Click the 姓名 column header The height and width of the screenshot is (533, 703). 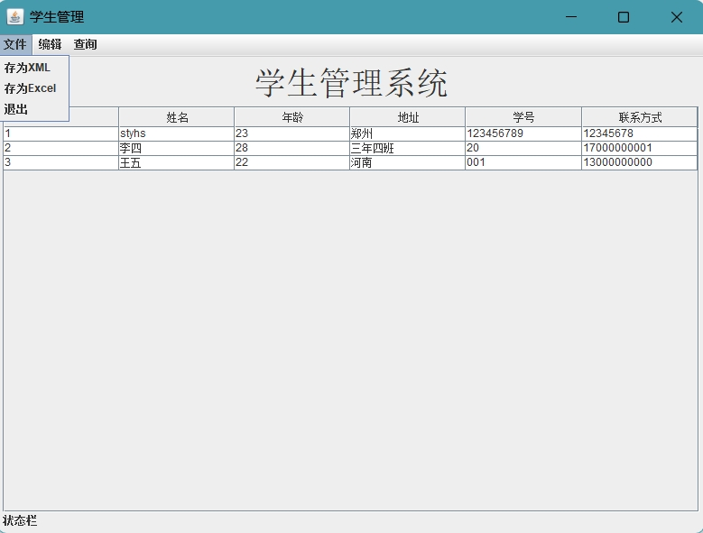(x=177, y=117)
